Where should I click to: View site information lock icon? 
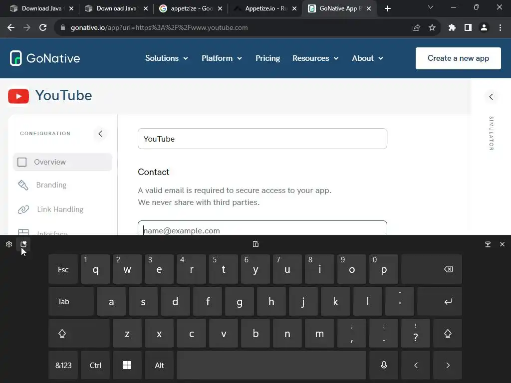click(x=63, y=28)
